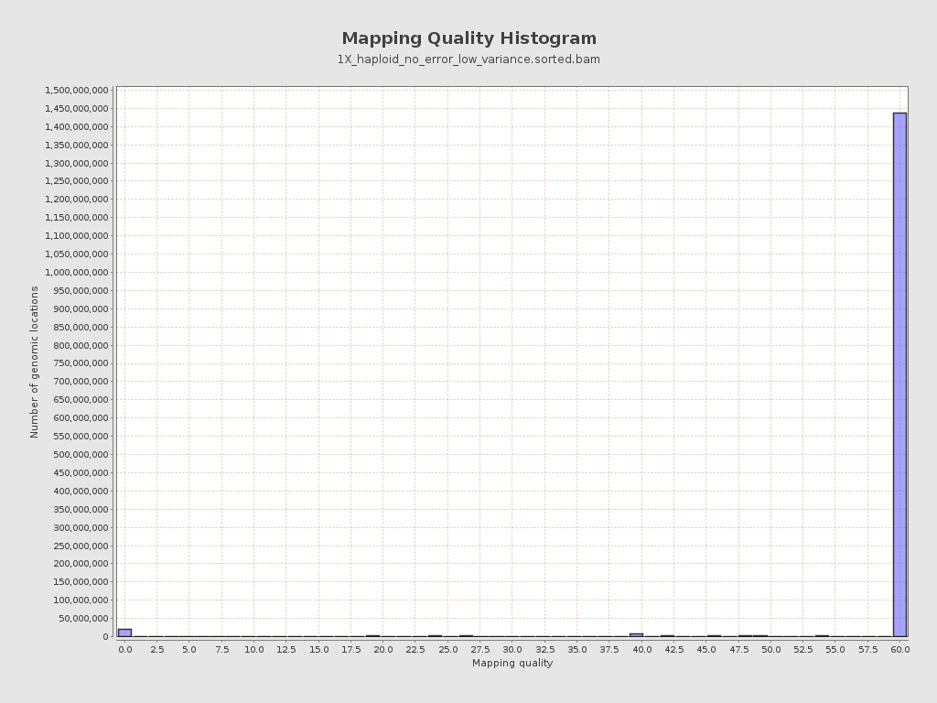The image size is (937, 703).
Task: Click the 500,000,000 y-axis tick label
Action: pos(81,454)
